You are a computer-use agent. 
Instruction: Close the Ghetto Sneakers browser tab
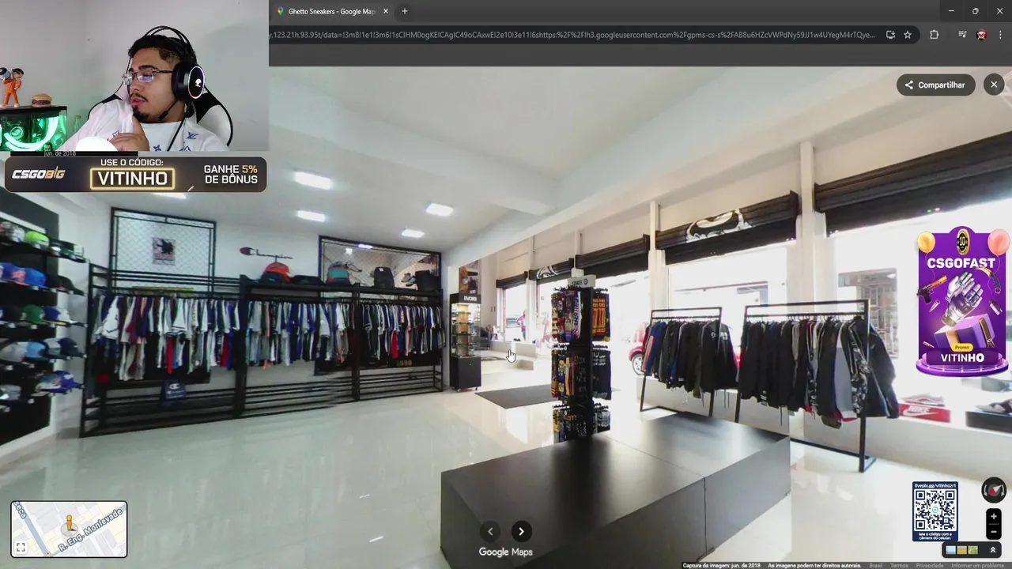click(386, 11)
